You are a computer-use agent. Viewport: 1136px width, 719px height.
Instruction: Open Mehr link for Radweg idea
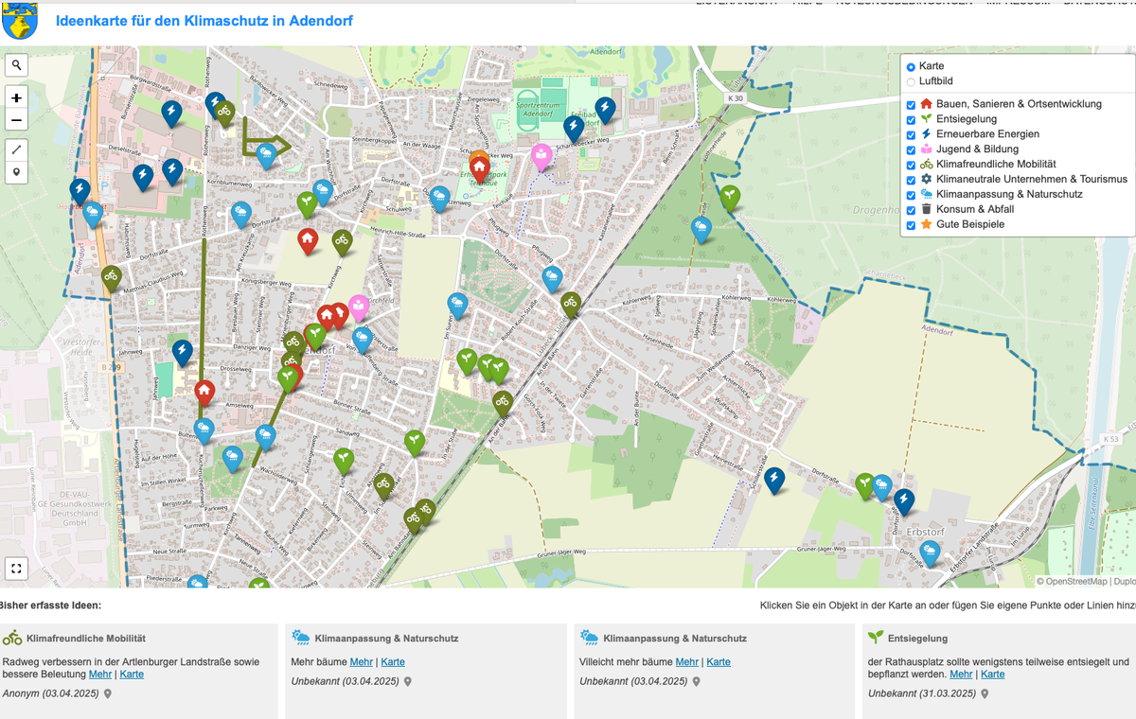tap(100, 675)
